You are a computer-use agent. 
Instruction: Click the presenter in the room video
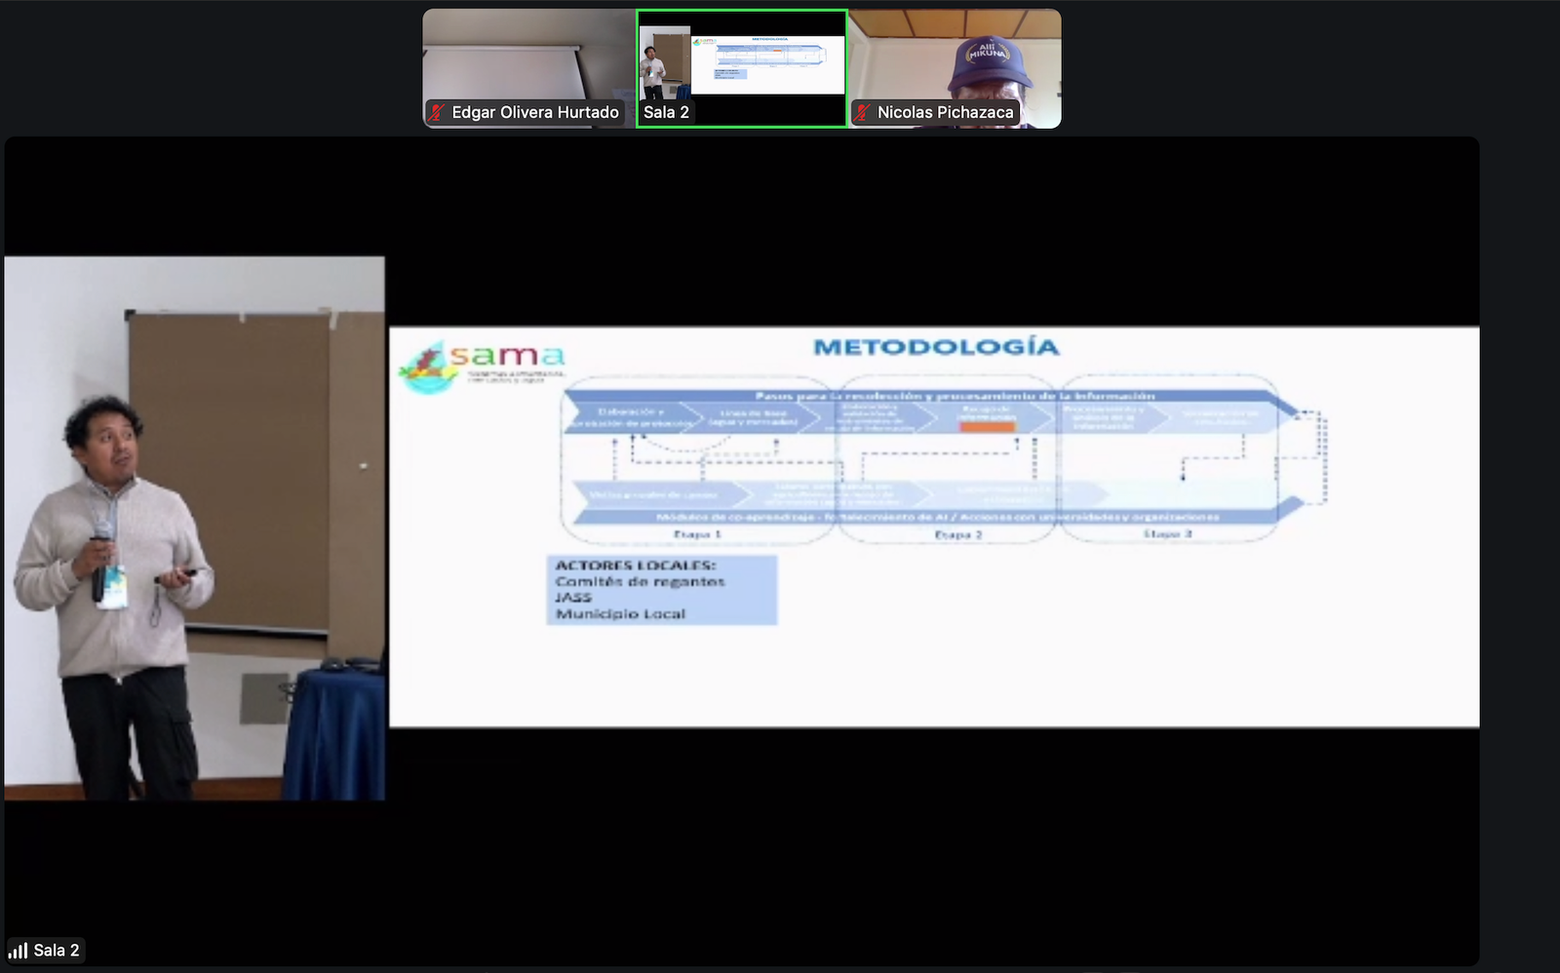tap(112, 565)
